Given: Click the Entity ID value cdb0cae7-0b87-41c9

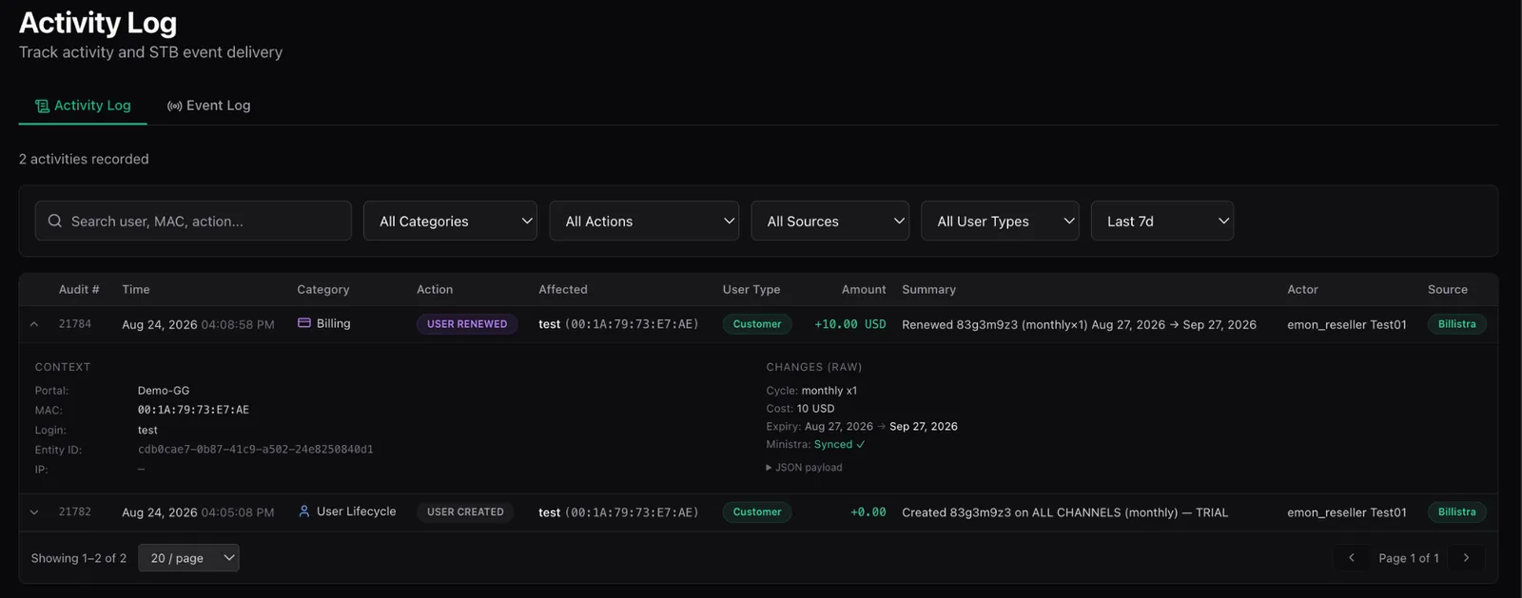Looking at the screenshot, I should pyautogui.click(x=256, y=450).
